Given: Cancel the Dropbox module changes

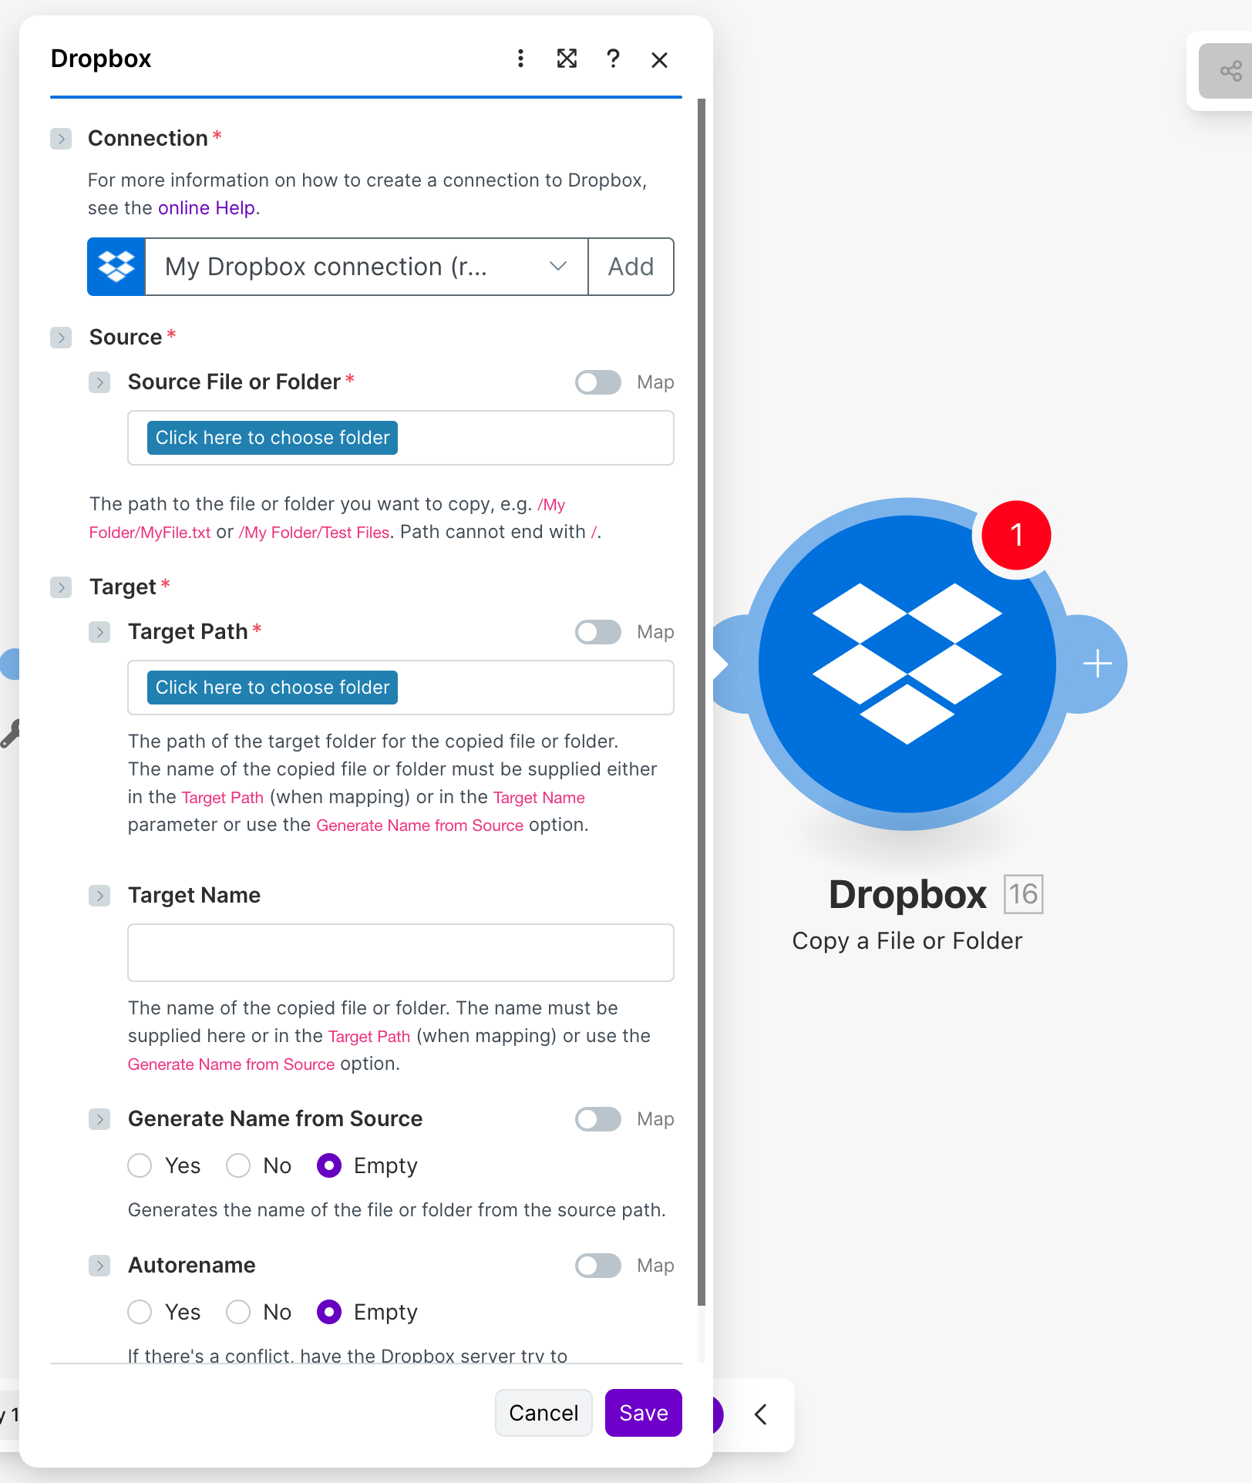Looking at the screenshot, I should coord(544,1413).
